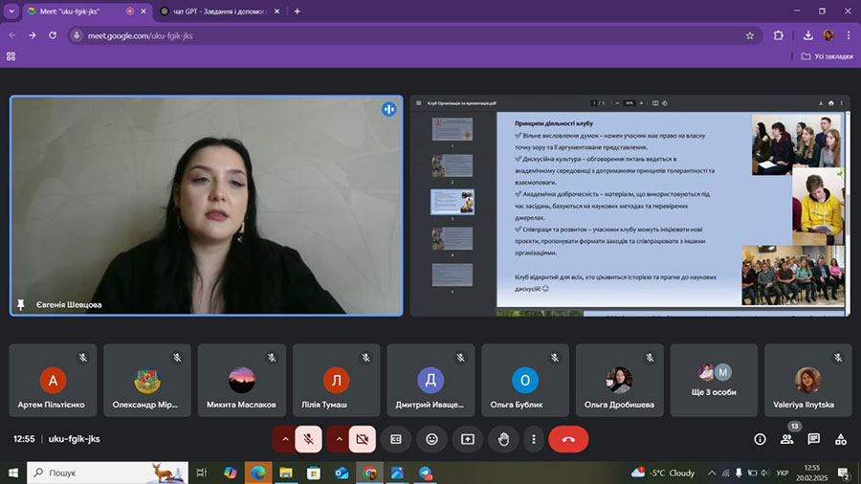The image size is (861, 484).
Task: Click the present screen button
Action: tap(467, 439)
